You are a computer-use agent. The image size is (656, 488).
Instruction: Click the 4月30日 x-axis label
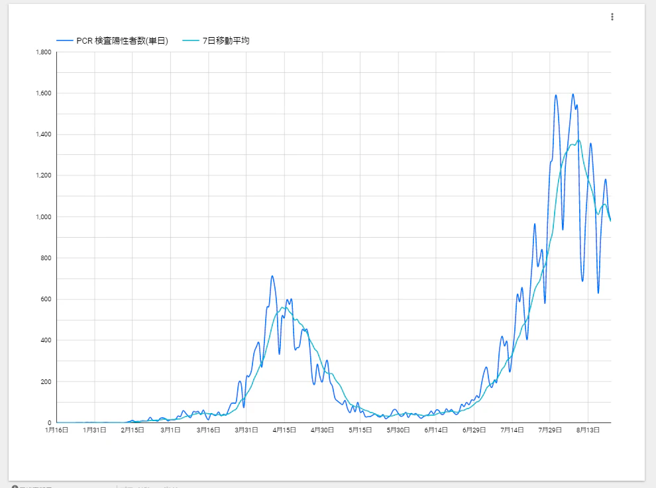322,430
